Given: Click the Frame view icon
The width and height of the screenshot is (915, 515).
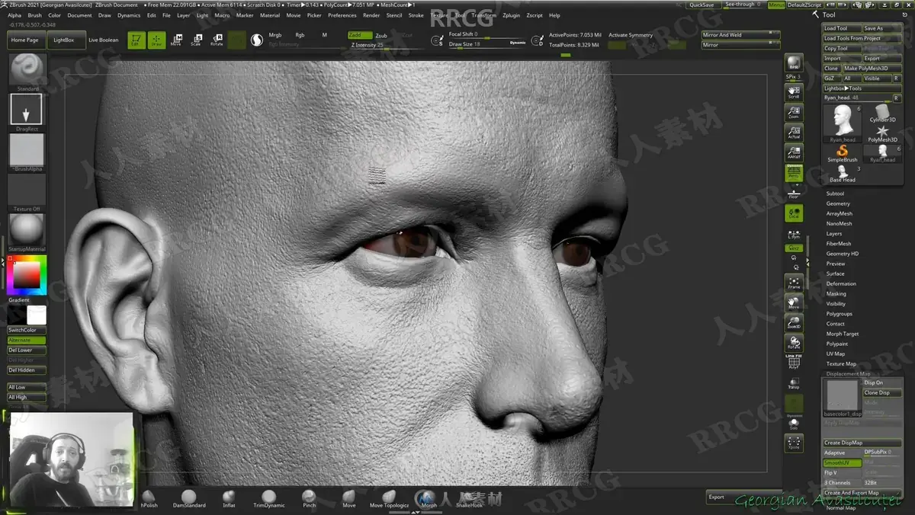Looking at the screenshot, I should tap(794, 283).
